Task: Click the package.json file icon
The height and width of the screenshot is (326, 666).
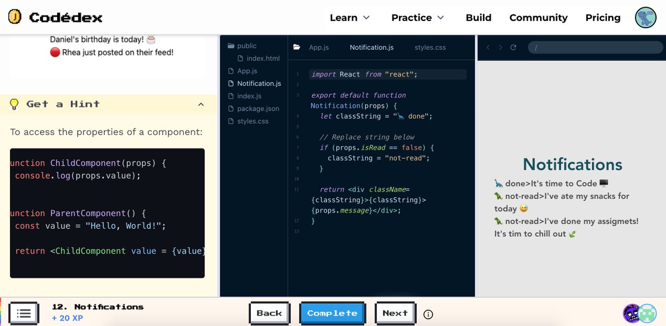Action: pos(231,108)
